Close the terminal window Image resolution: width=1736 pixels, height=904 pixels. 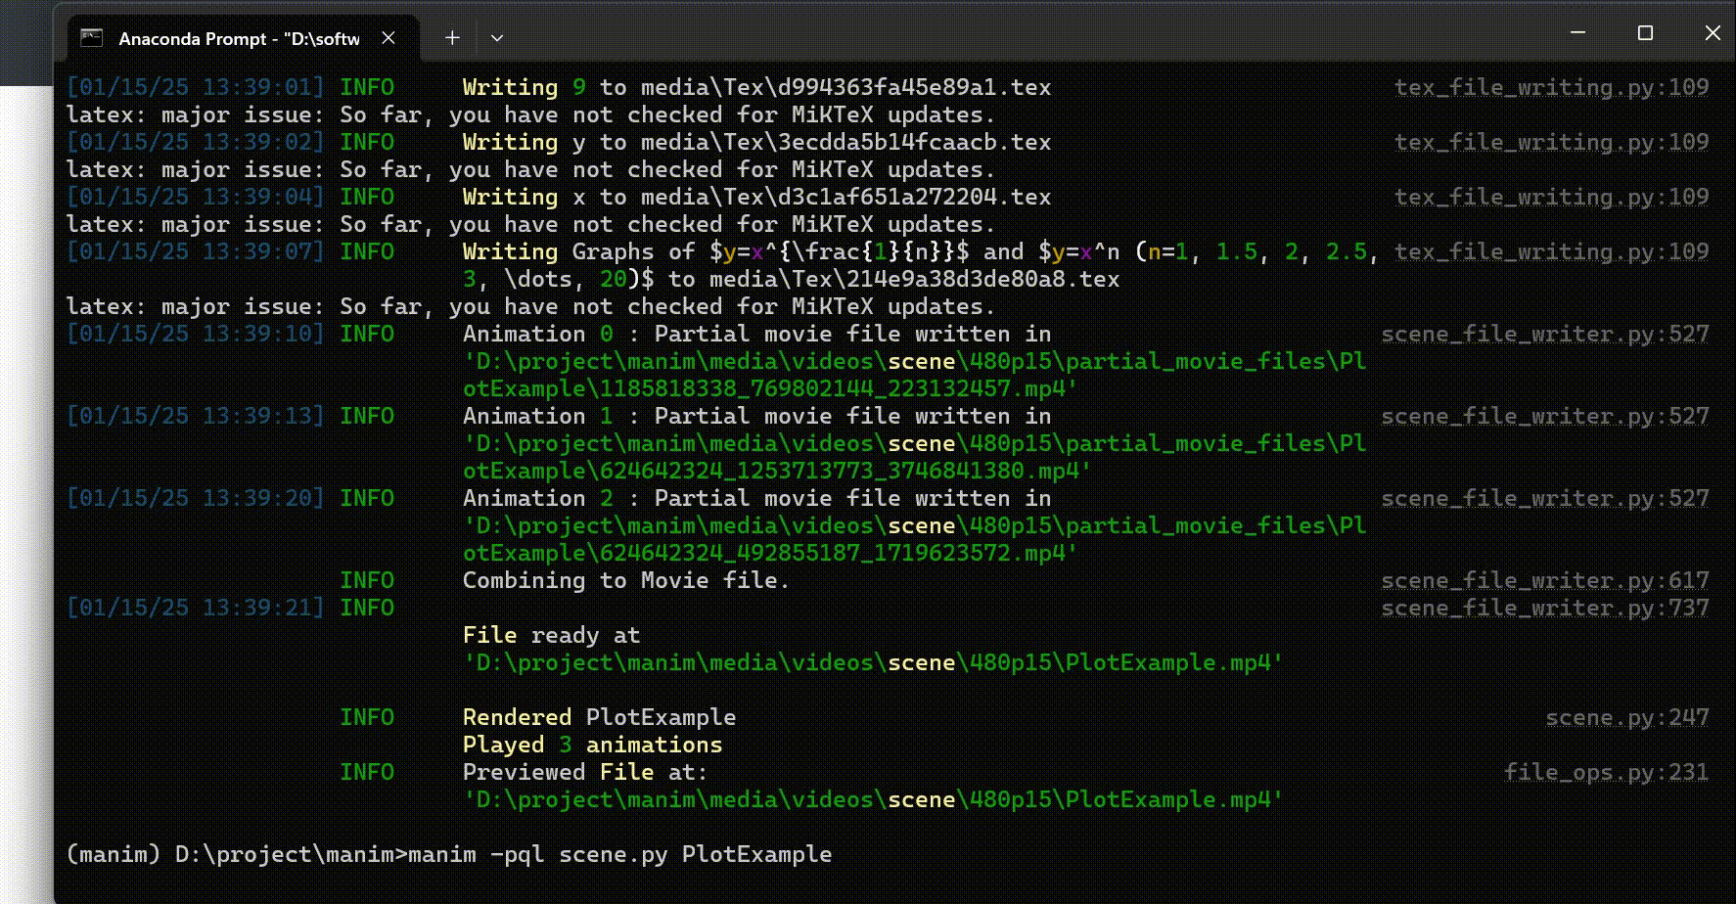click(1712, 33)
